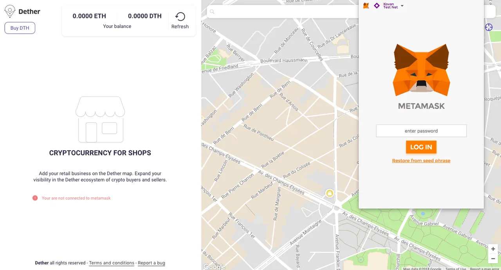Click the METAMASK title text

[x=422, y=106]
